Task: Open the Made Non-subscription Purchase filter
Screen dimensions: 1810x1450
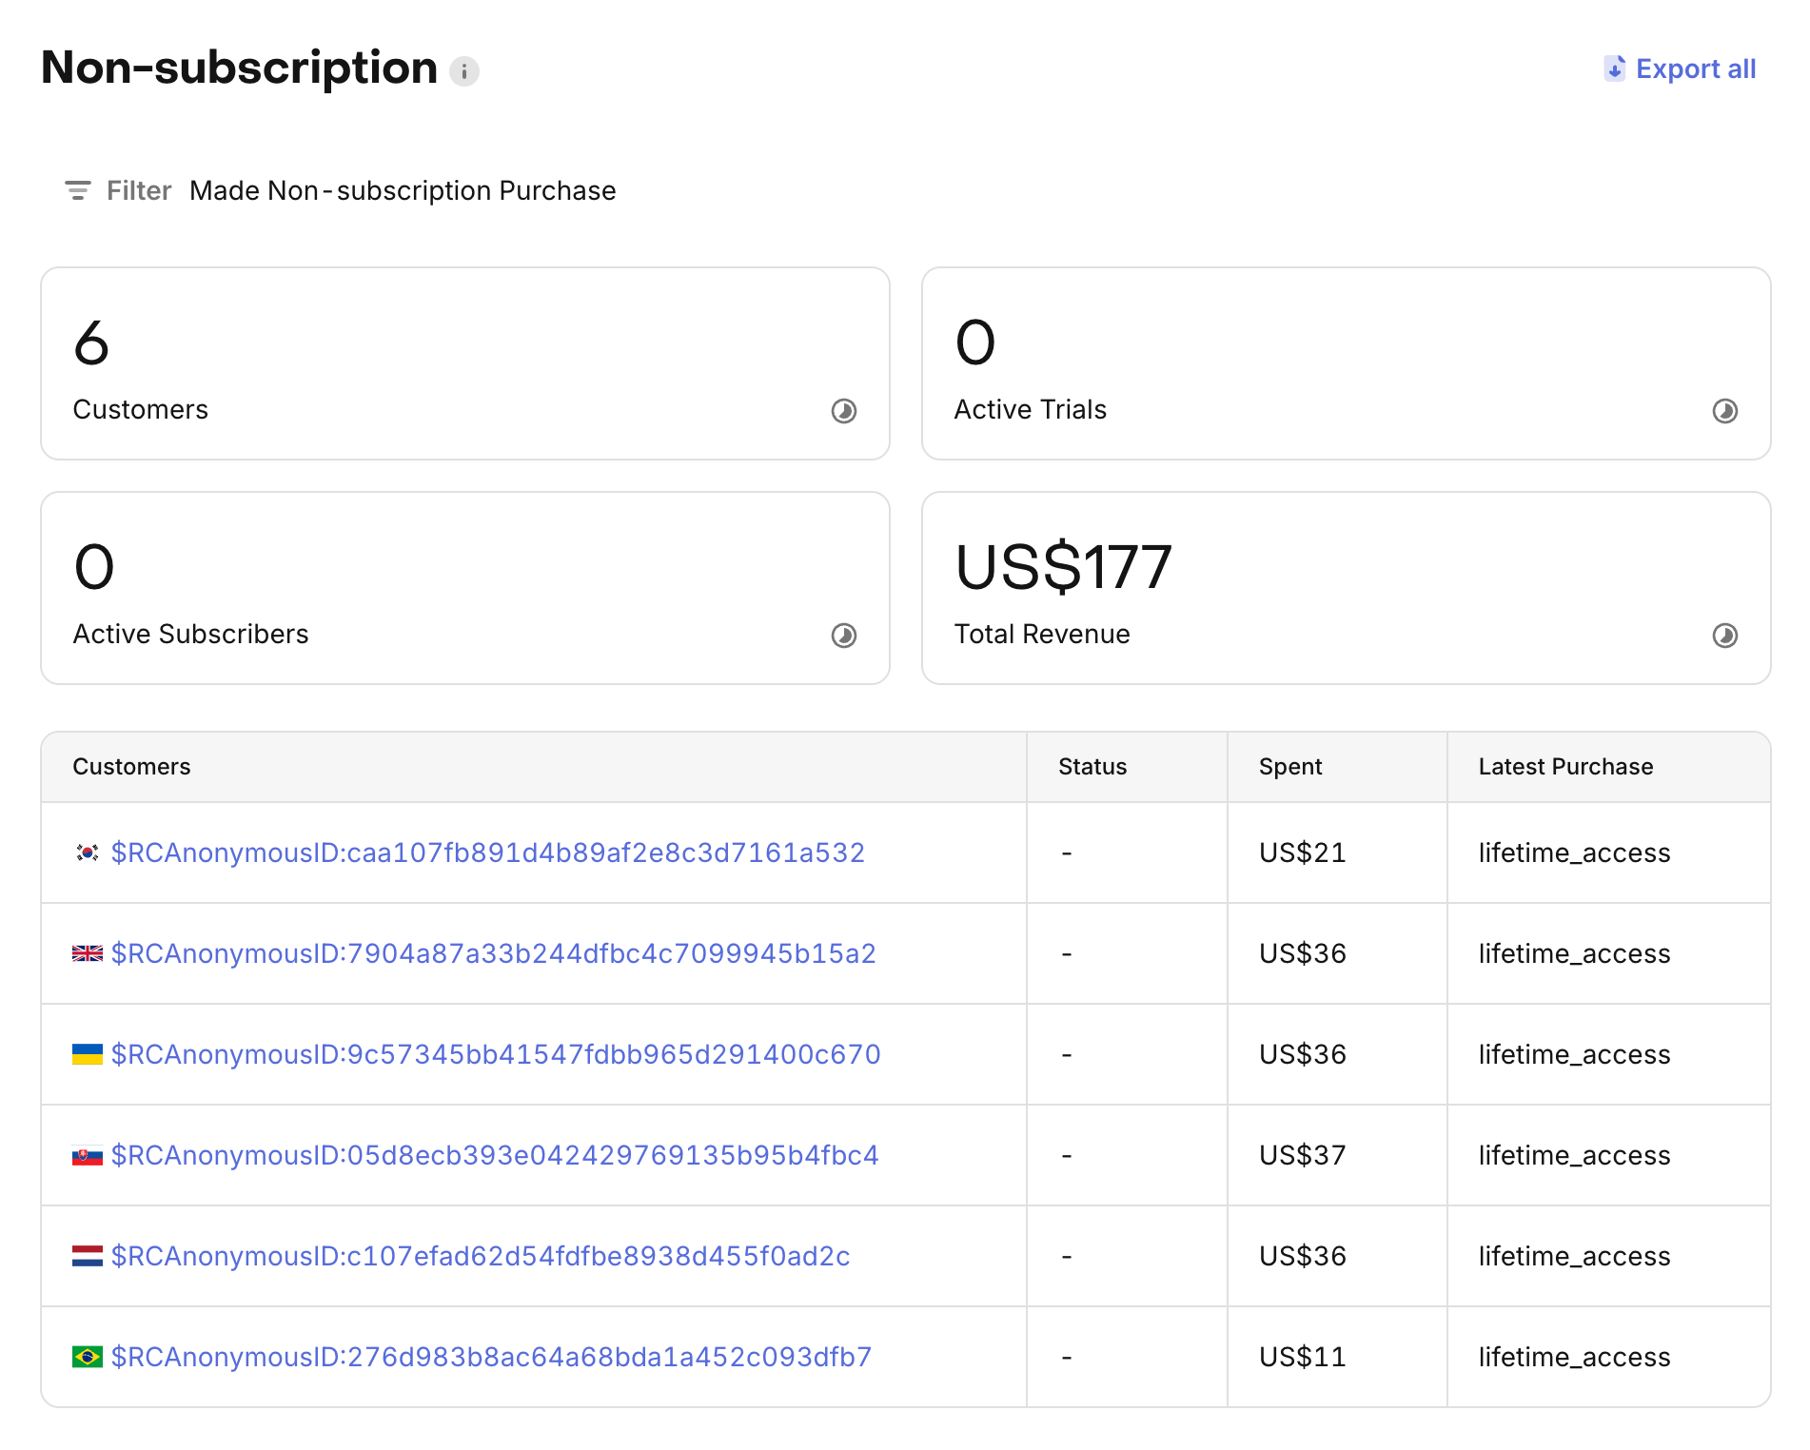Action: coord(403,190)
